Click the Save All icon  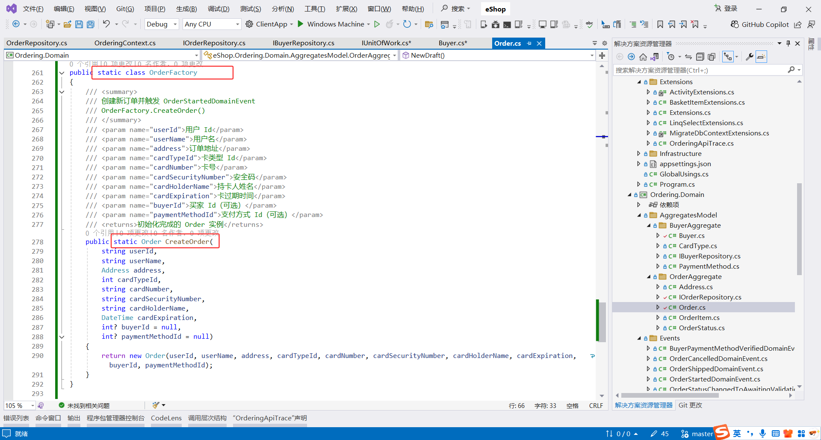pos(91,24)
